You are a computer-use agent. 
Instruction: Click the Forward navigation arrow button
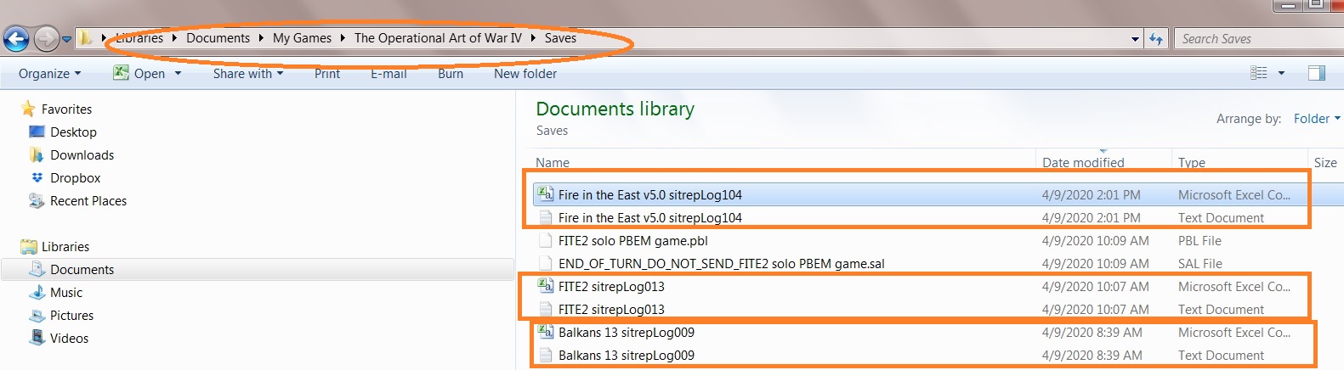point(46,38)
